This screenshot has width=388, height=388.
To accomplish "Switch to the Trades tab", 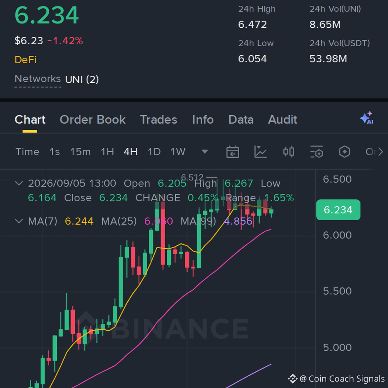I will click(159, 120).
